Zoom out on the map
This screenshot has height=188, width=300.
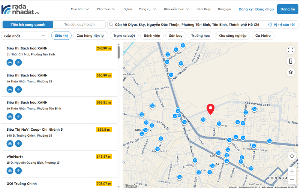coord(292,179)
